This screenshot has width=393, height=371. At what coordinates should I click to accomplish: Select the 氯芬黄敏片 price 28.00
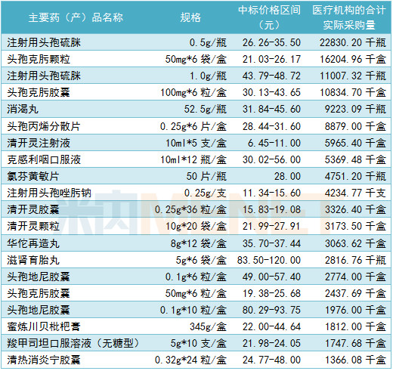[x=287, y=176]
